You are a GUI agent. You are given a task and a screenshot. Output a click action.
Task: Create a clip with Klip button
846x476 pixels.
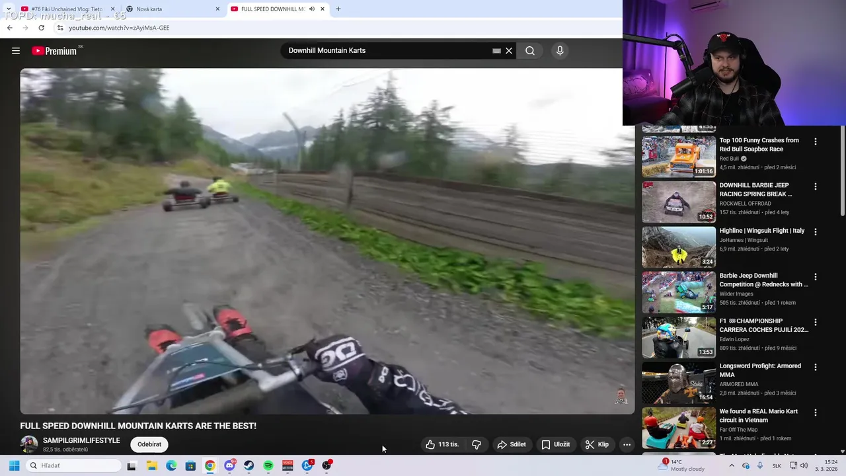tap(597, 445)
